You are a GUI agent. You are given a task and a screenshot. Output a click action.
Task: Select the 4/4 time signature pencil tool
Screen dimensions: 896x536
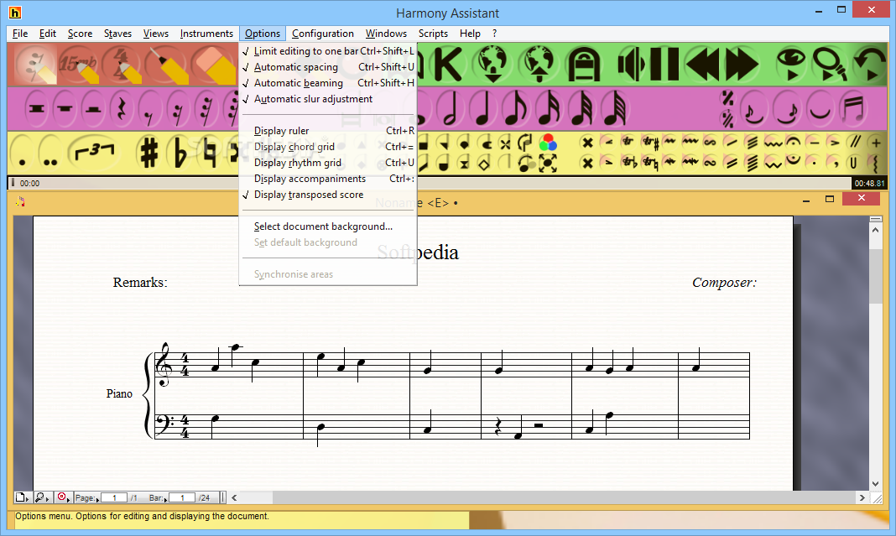pyautogui.click(x=122, y=65)
